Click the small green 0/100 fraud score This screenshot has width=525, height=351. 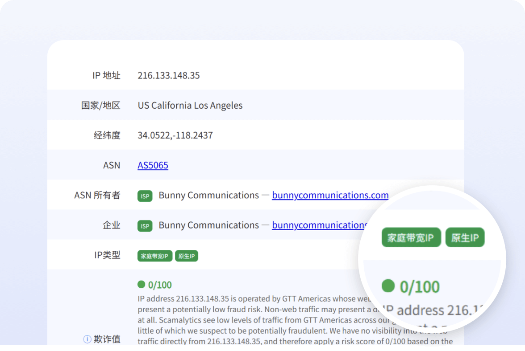click(x=160, y=285)
